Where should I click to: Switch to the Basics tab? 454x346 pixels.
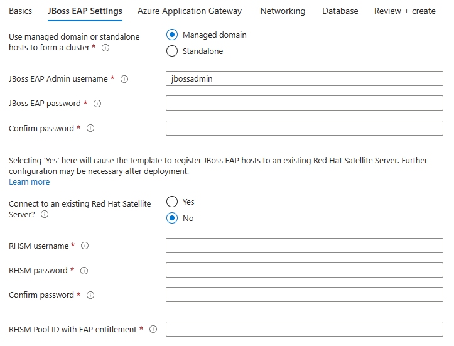coord(20,11)
